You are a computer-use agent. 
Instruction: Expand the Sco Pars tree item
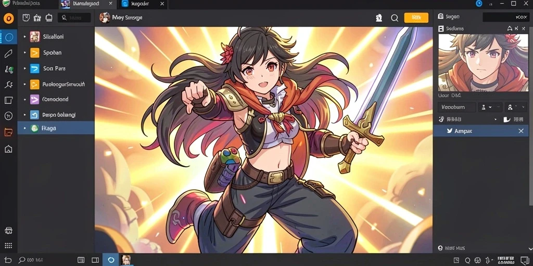25,69
